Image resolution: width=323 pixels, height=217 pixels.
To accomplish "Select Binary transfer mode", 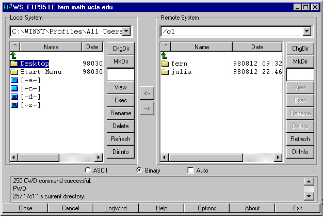I will (139, 170).
